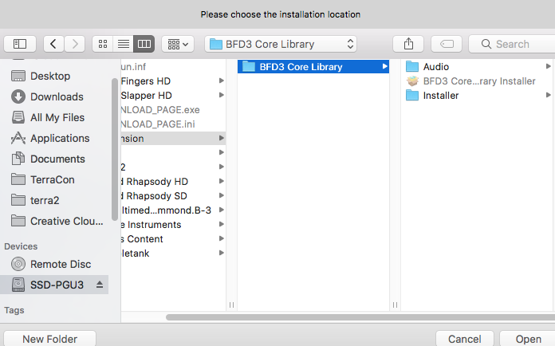The height and width of the screenshot is (346, 555).
Task: Click the Downloads arrow icon
Action: tap(18, 96)
